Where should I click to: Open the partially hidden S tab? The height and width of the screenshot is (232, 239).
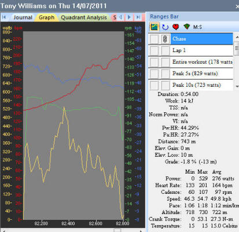(114, 17)
